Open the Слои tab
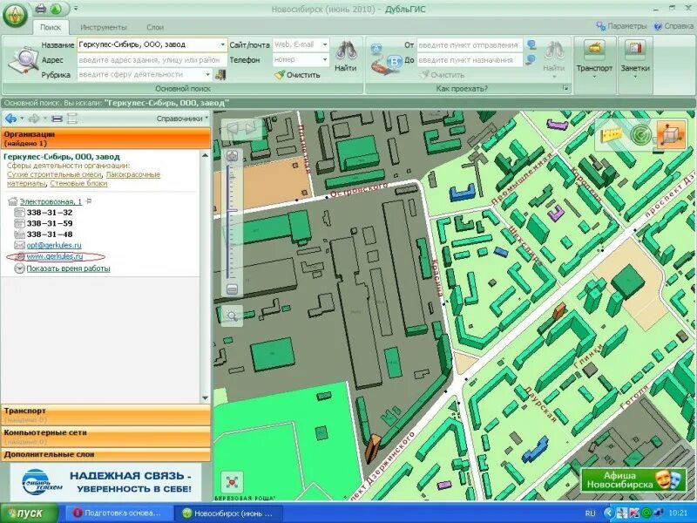 pyautogui.click(x=155, y=27)
